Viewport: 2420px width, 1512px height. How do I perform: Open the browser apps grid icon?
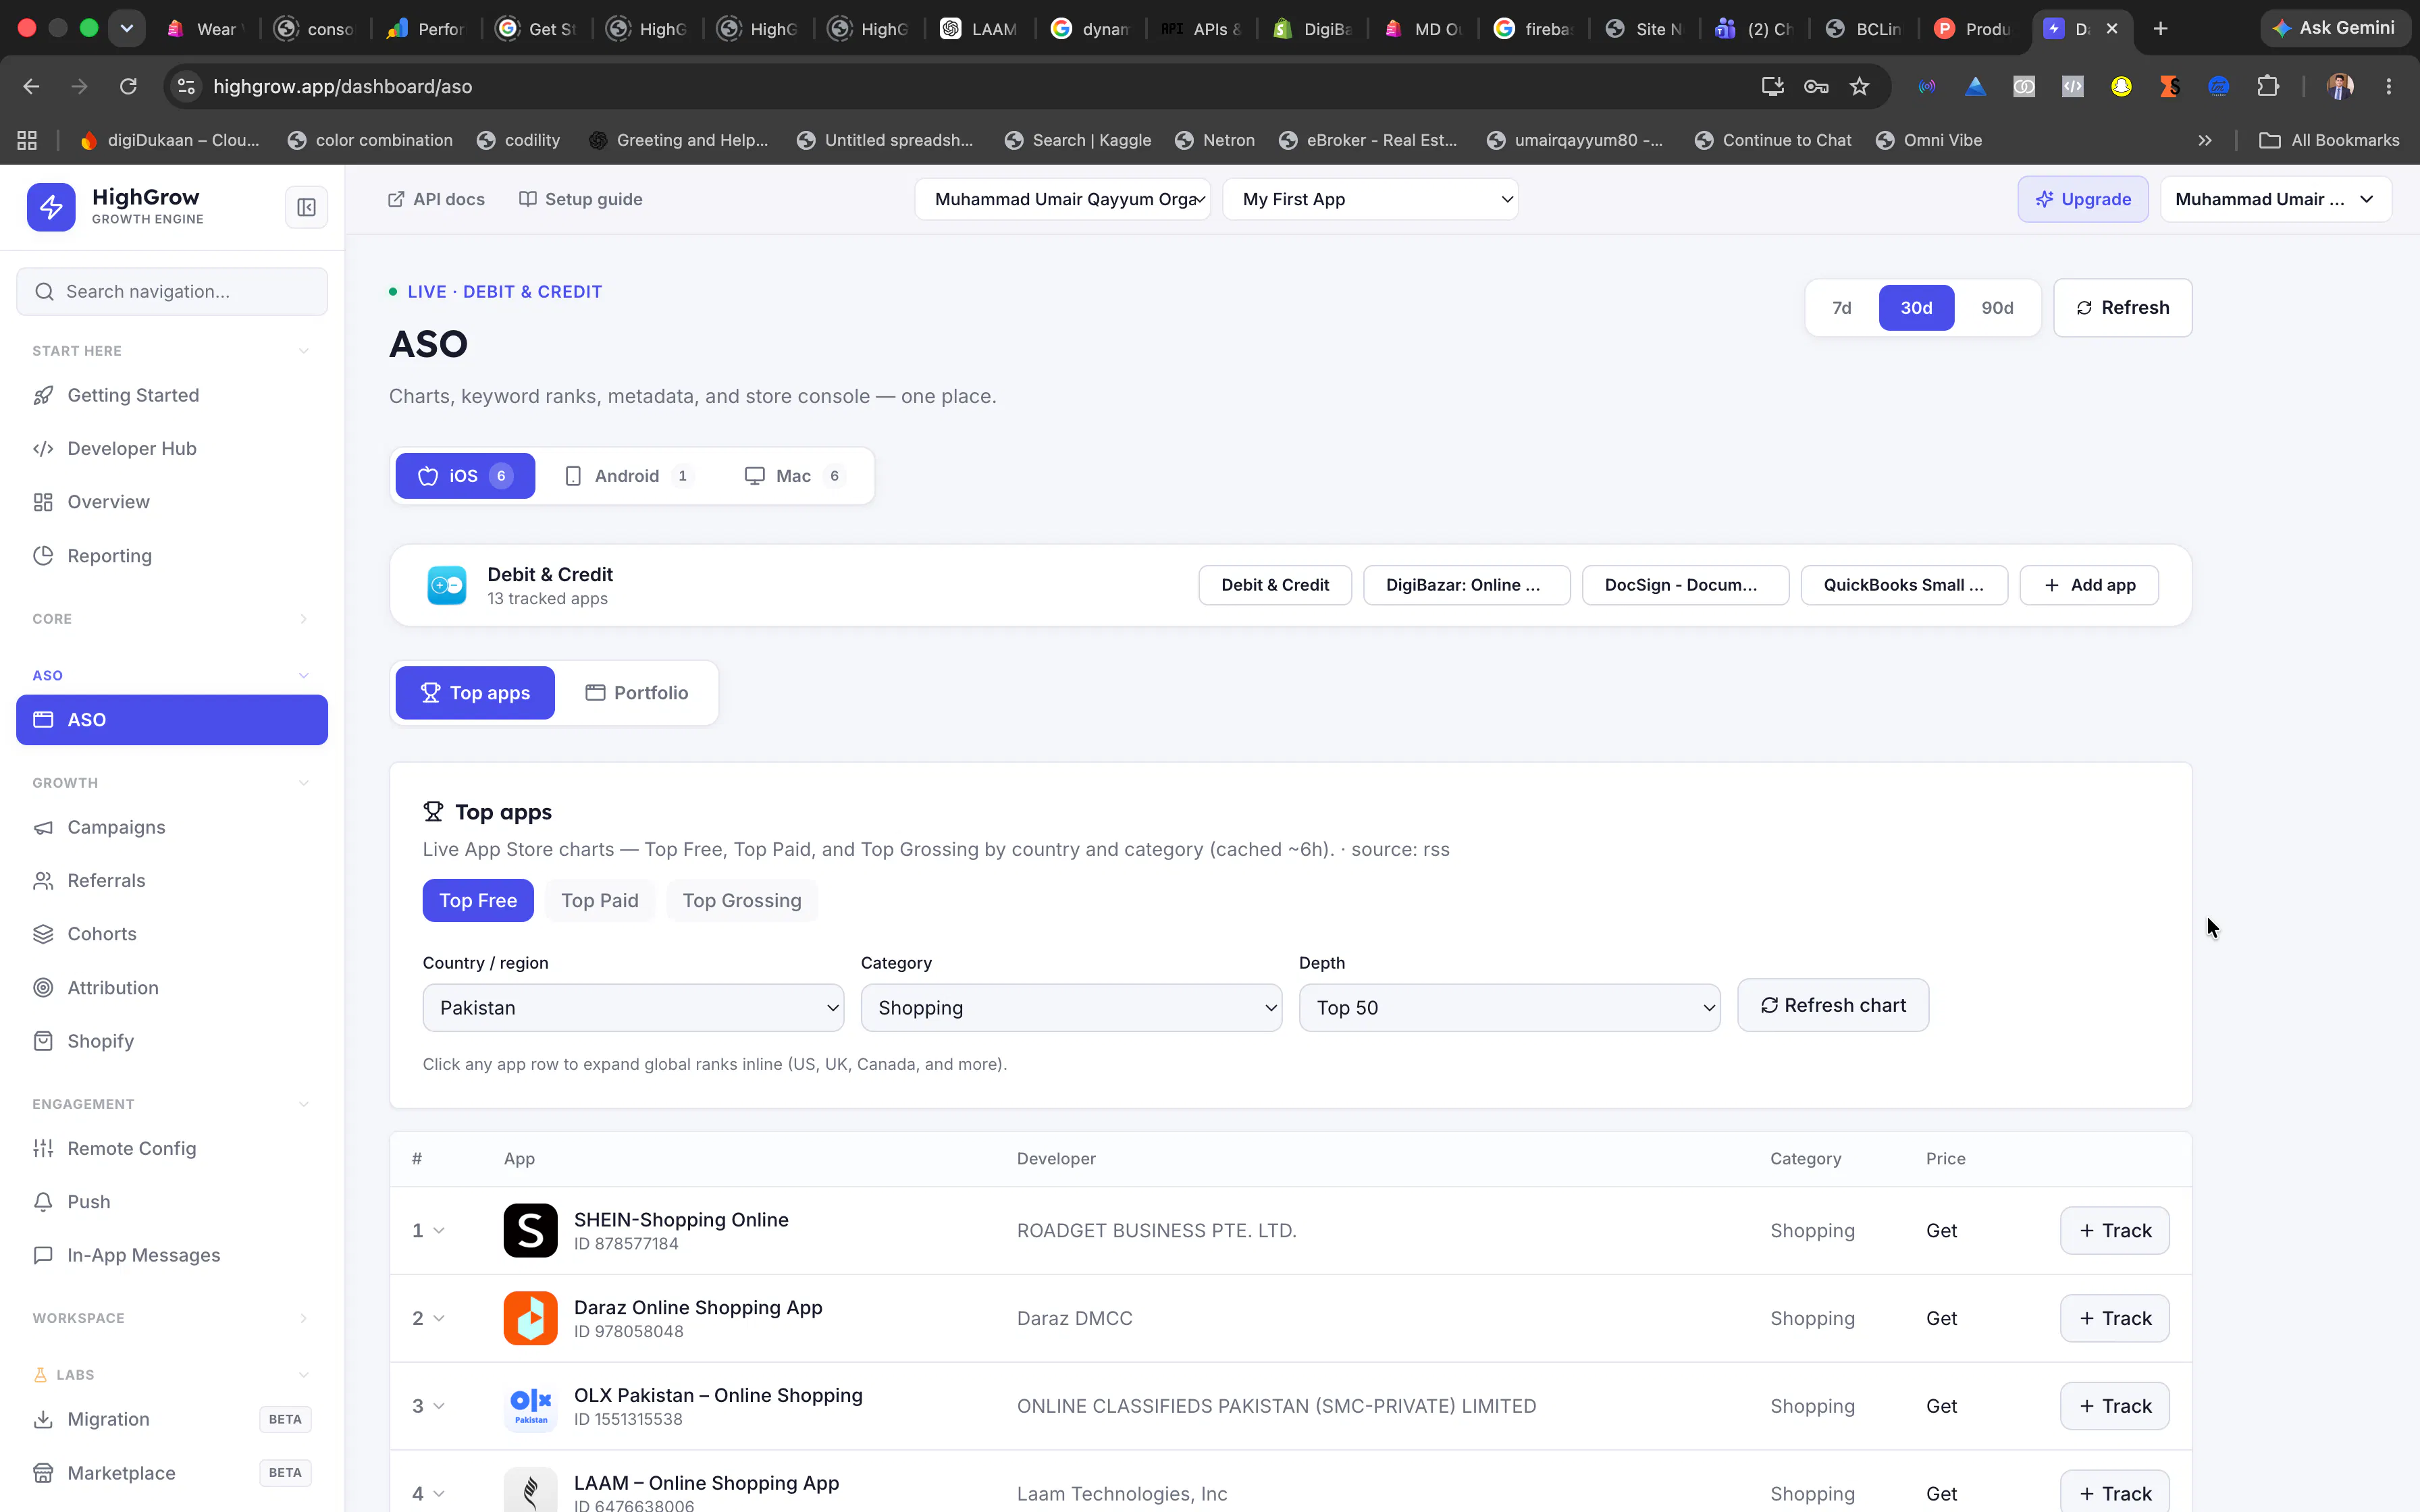point(27,140)
